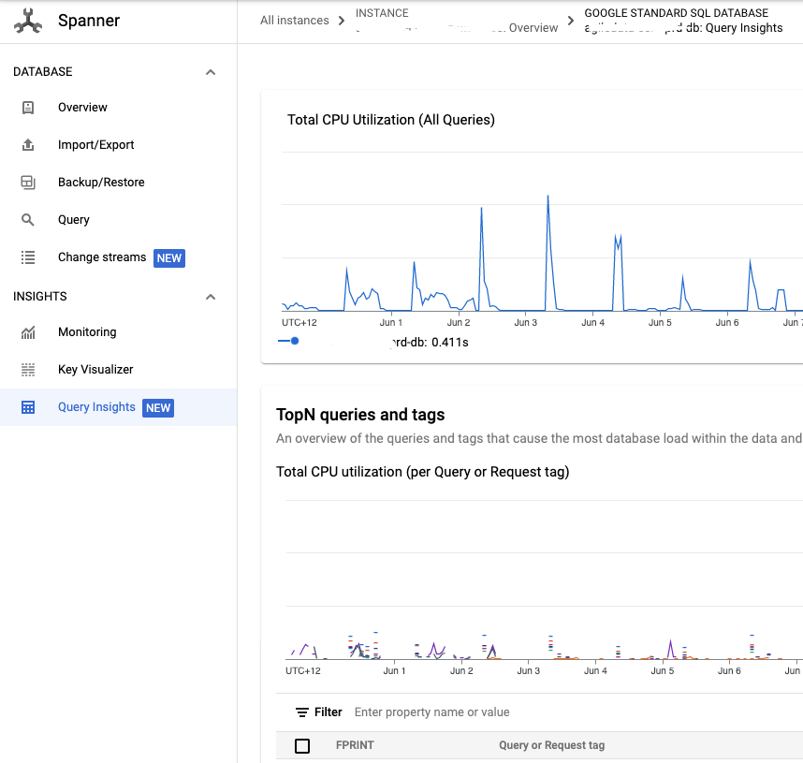This screenshot has width=803, height=763.
Task: Collapse the DATABASE section
Action: pos(211,72)
